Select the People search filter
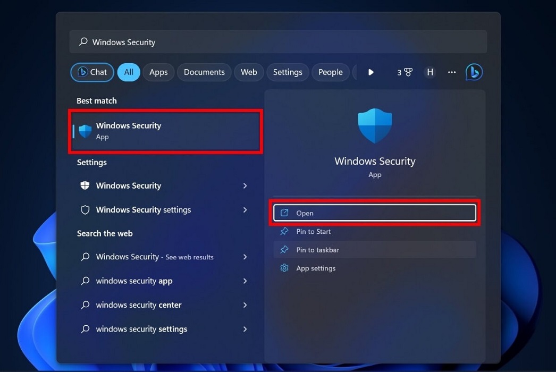The height and width of the screenshot is (372, 556). click(x=330, y=72)
